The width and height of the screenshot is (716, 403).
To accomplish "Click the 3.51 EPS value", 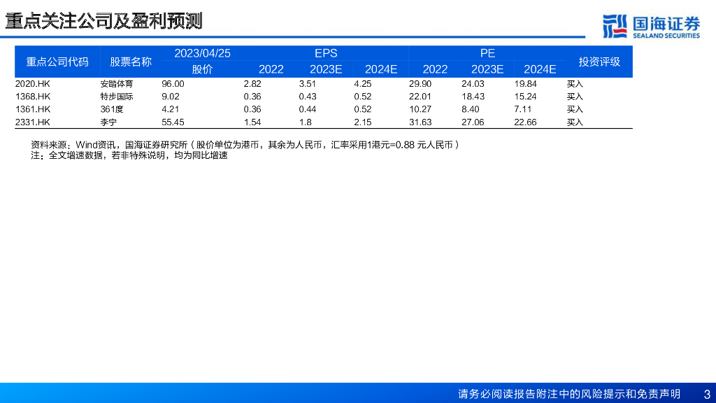I will (x=308, y=84).
